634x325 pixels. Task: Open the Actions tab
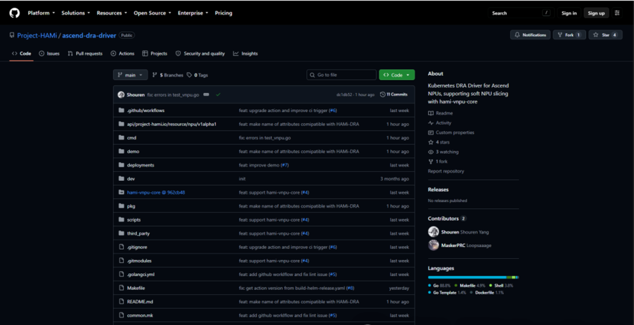point(122,54)
